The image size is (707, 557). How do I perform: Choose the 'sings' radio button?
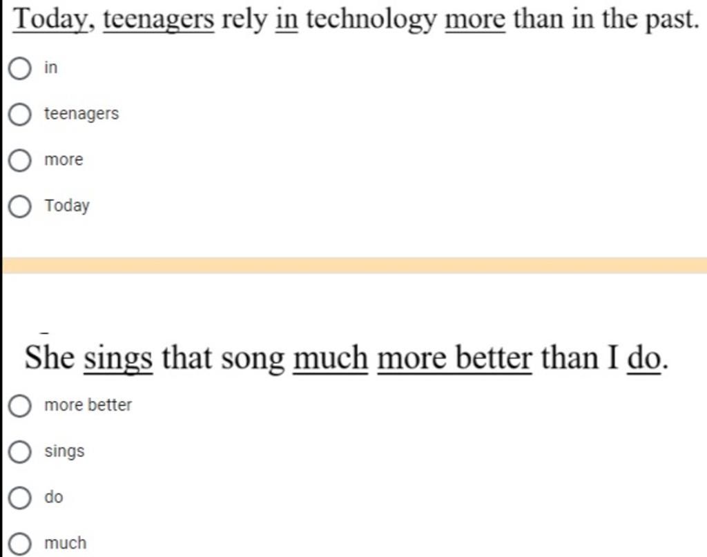point(20,451)
